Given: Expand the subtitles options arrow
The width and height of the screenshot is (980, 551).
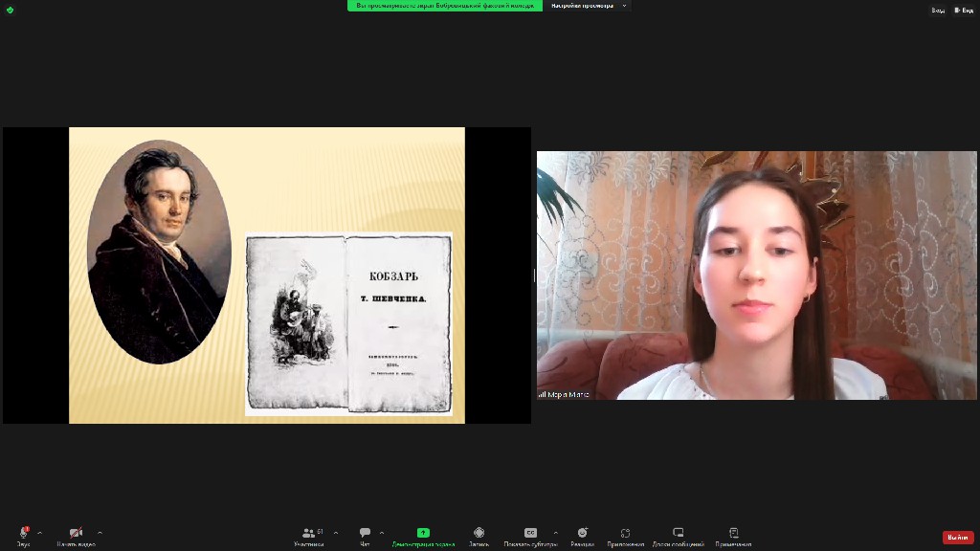Looking at the screenshot, I should (x=556, y=533).
